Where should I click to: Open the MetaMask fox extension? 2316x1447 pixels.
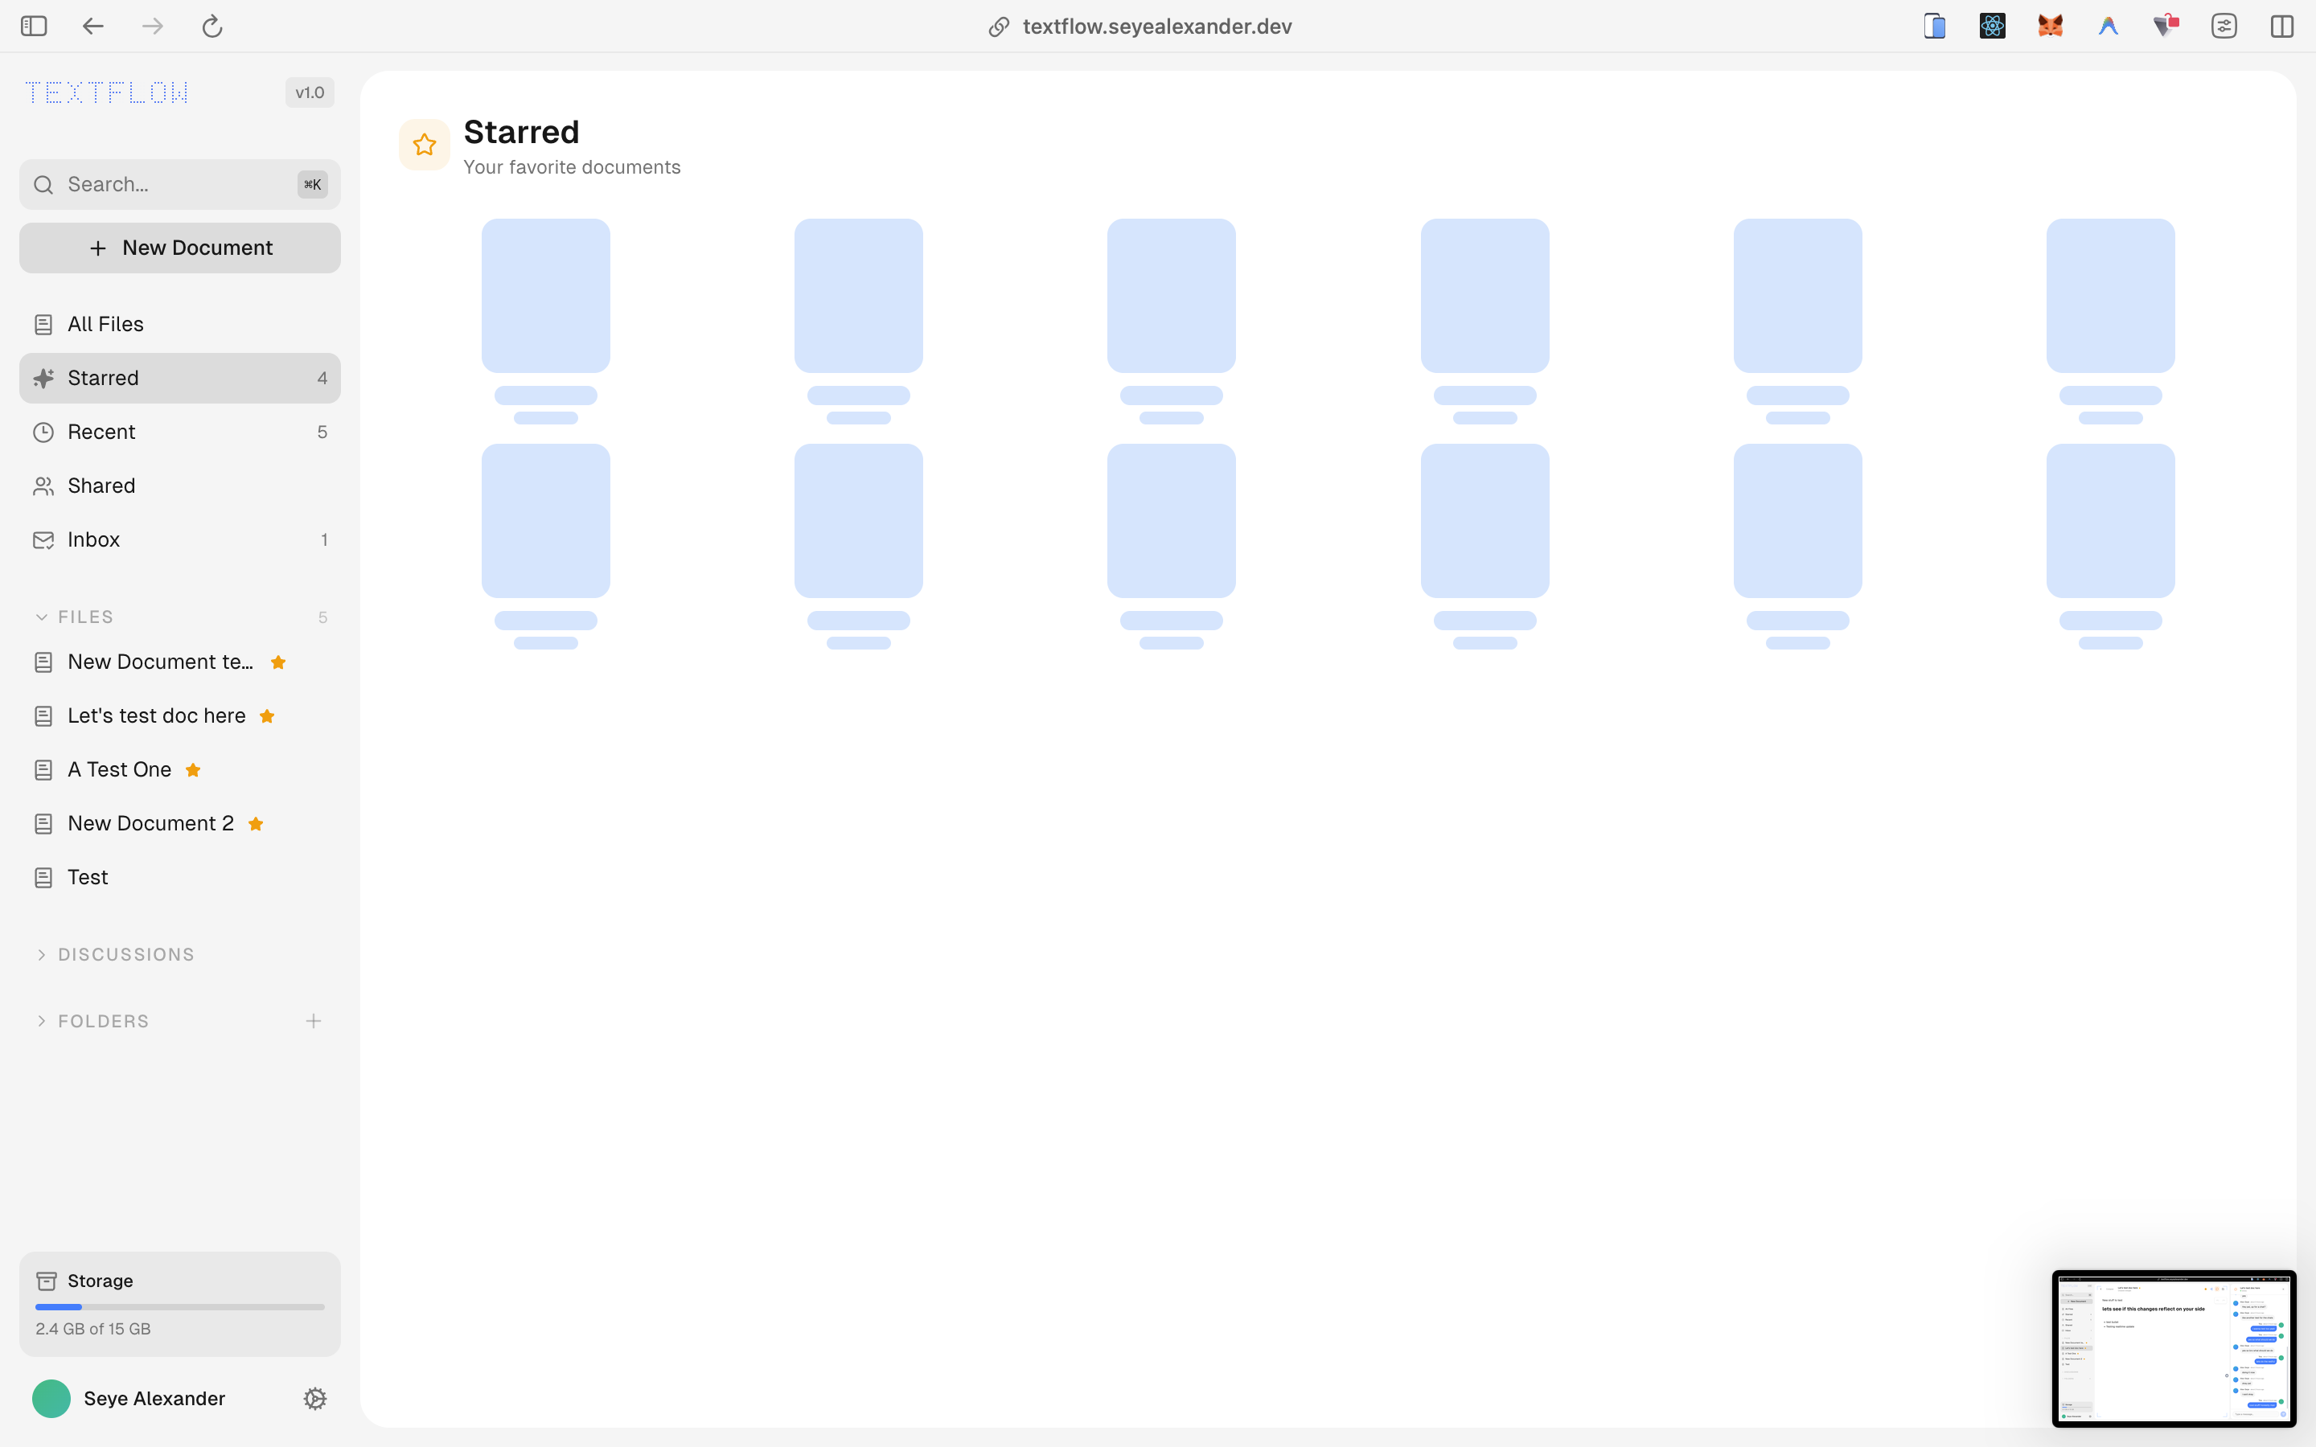[2050, 26]
